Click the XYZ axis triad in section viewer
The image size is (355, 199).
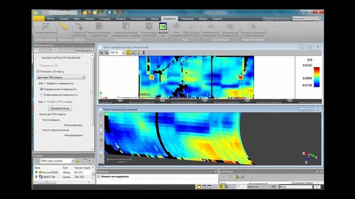[x=310, y=157]
